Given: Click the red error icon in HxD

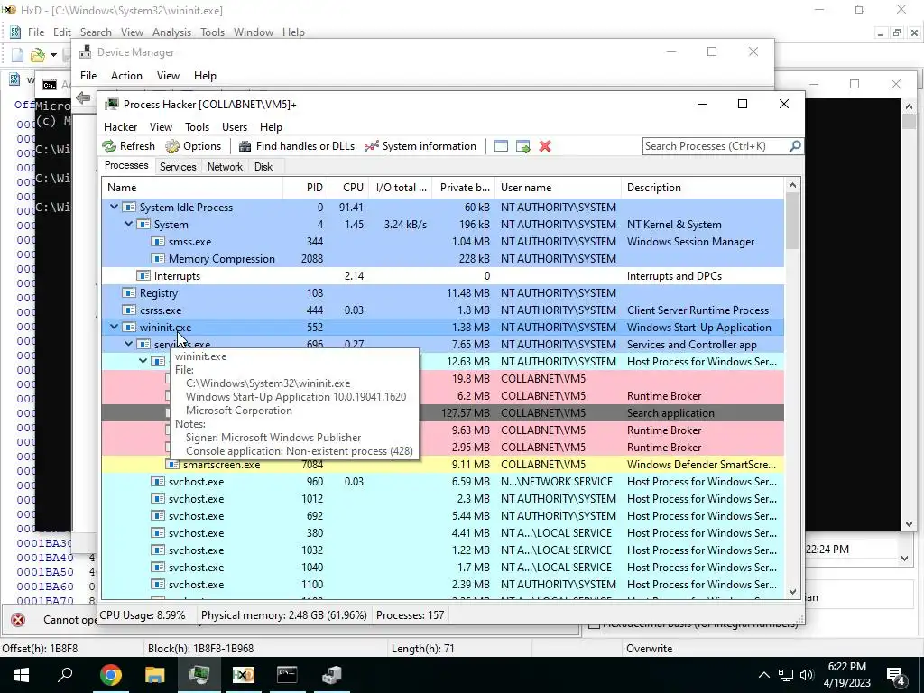Looking at the screenshot, I should pyautogui.click(x=18, y=619).
